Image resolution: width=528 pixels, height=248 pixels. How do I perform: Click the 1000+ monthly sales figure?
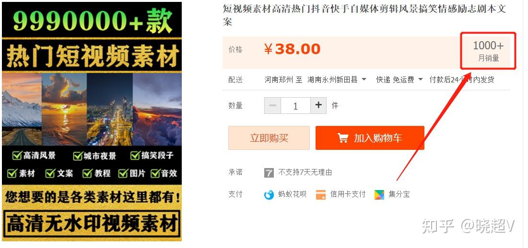(x=488, y=45)
